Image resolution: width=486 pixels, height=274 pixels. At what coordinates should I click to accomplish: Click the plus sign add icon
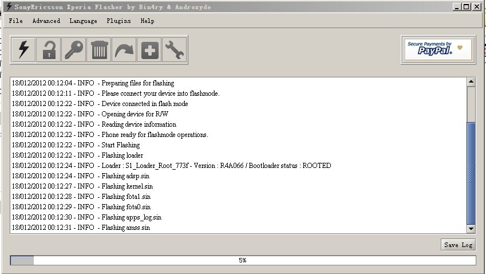coord(149,50)
